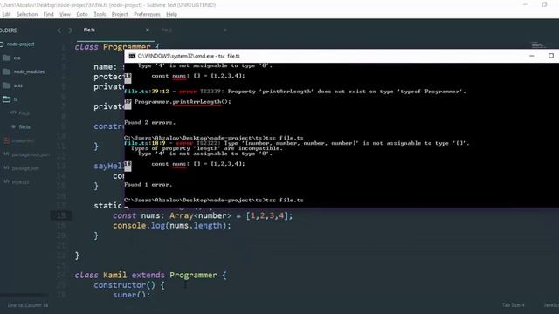The width and height of the screenshot is (559, 314).
Task: Click the HTML file type icon
Action: [6, 140]
